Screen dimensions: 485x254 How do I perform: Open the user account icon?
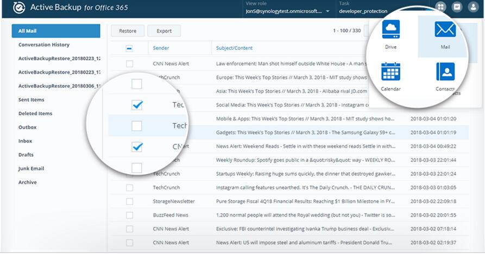coord(474,8)
